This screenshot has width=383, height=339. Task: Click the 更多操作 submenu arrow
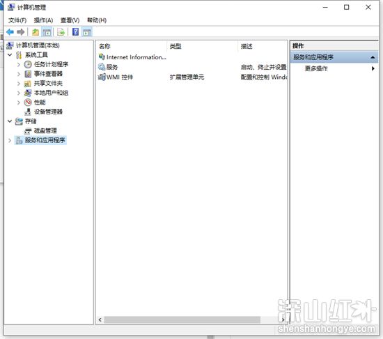pos(373,68)
